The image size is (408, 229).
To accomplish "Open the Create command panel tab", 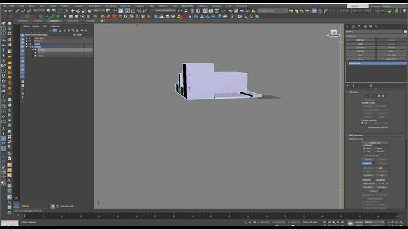I will point(347,27).
